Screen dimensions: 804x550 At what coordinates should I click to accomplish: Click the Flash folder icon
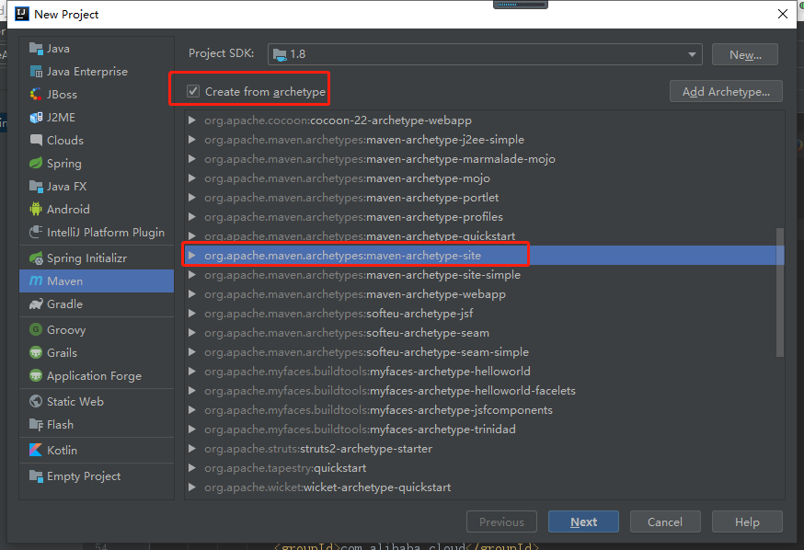(x=36, y=424)
